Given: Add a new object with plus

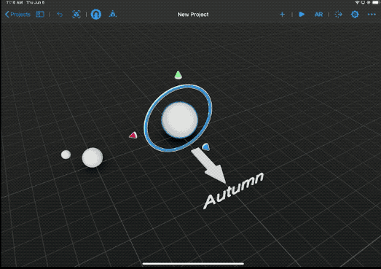Looking at the screenshot, I should [x=282, y=15].
